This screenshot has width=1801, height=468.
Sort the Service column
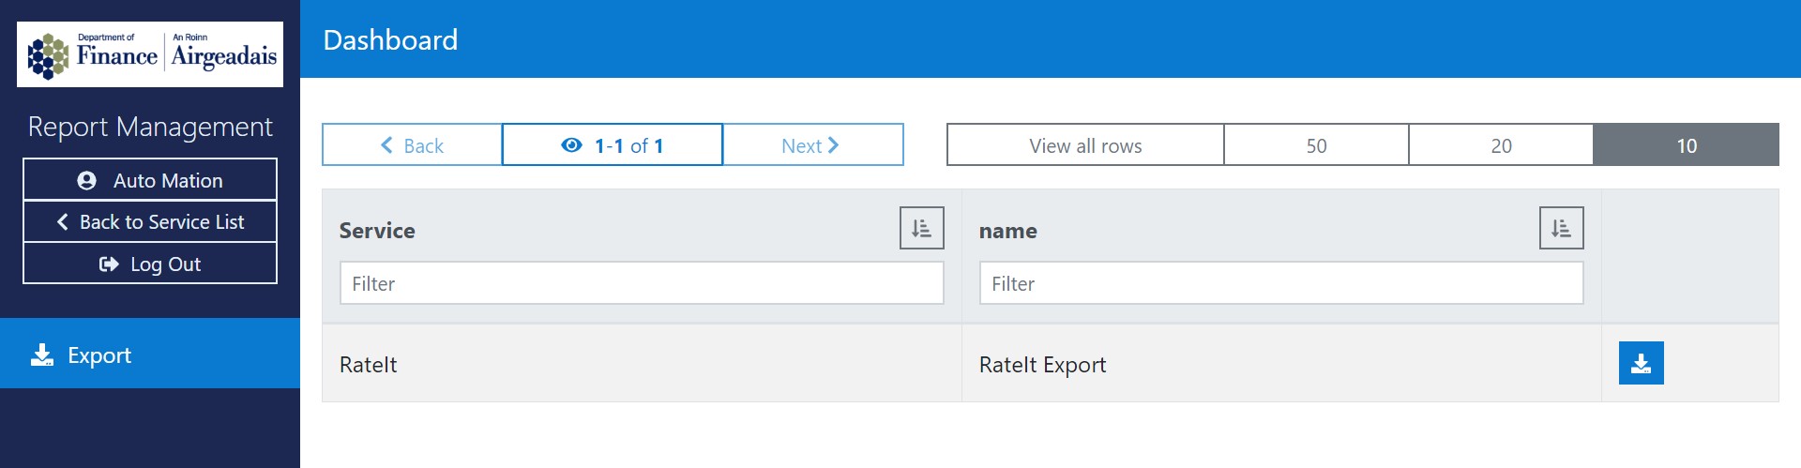pos(921,228)
